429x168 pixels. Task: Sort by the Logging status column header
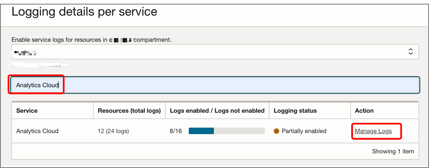pos(295,110)
